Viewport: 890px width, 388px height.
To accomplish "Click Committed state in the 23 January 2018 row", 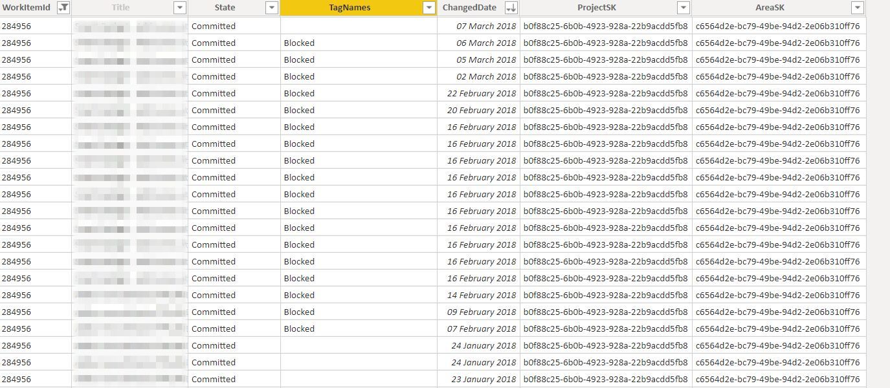I will 214,379.
